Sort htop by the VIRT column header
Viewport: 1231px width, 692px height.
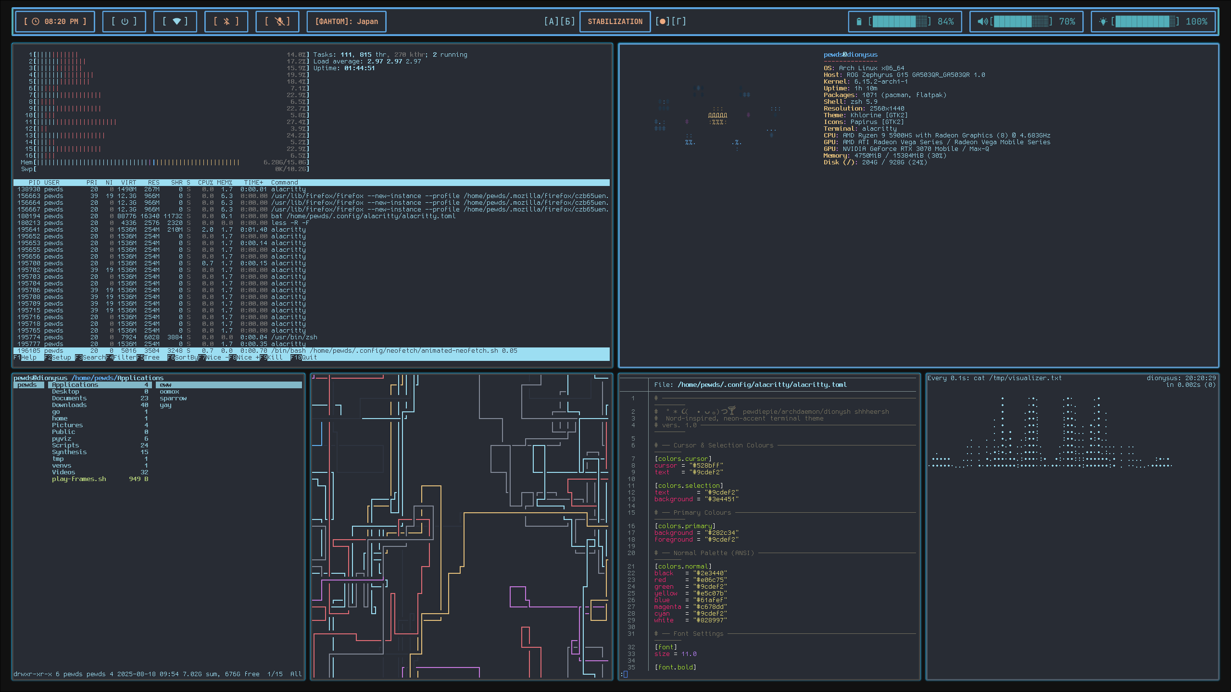point(129,183)
